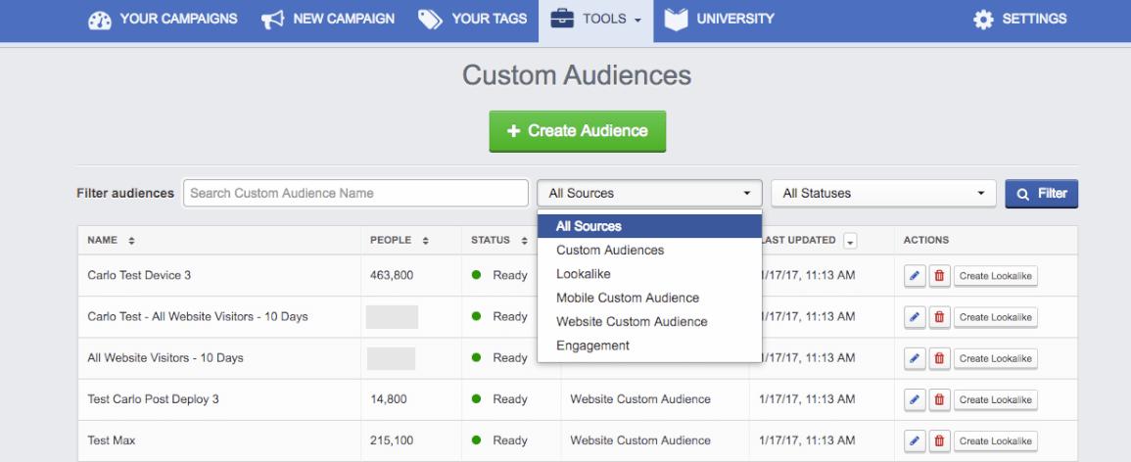Edit the Carlo Test Device 3 audience
The width and height of the screenshot is (1131, 462).
pyautogui.click(x=915, y=276)
